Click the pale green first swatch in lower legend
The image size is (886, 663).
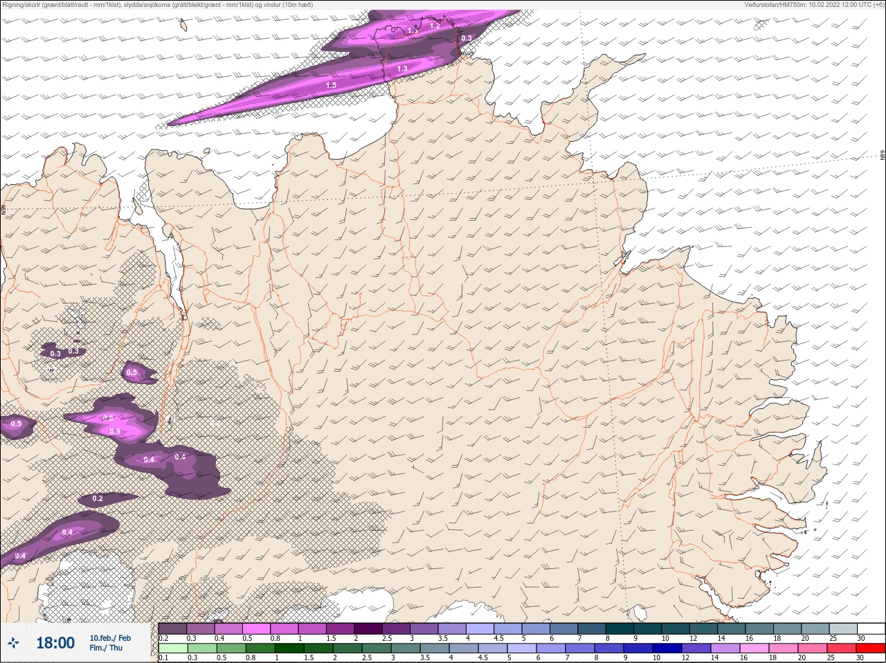[173, 648]
